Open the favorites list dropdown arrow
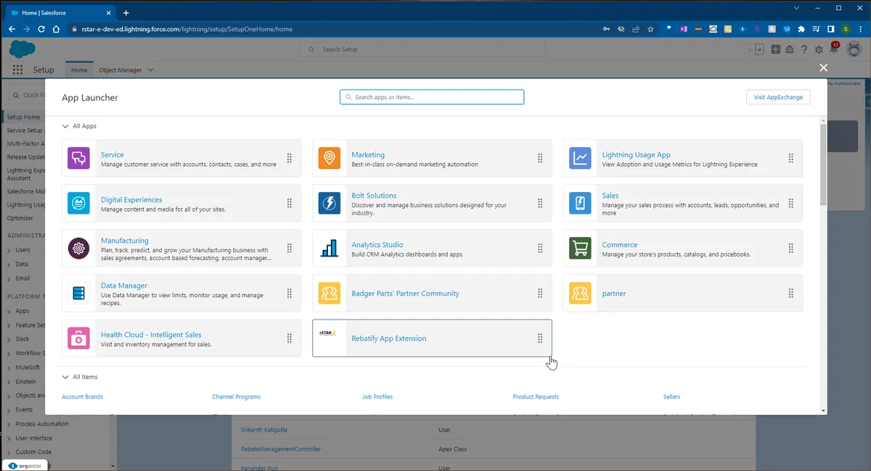The height and width of the screenshot is (471, 871). tap(759, 50)
